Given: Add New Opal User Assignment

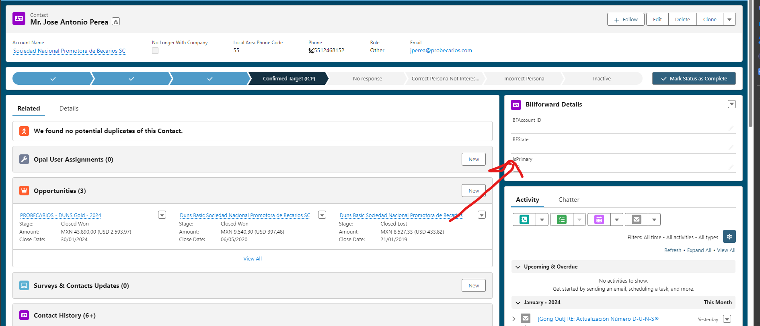Looking at the screenshot, I should [x=474, y=159].
